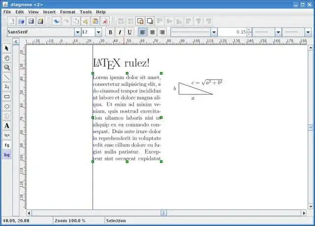Select the hand pan tool
315x226 pixels.
click(x=7, y=58)
